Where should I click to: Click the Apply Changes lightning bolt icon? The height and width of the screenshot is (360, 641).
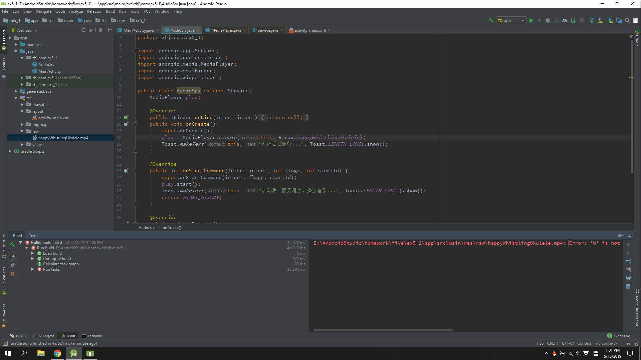[x=540, y=20]
